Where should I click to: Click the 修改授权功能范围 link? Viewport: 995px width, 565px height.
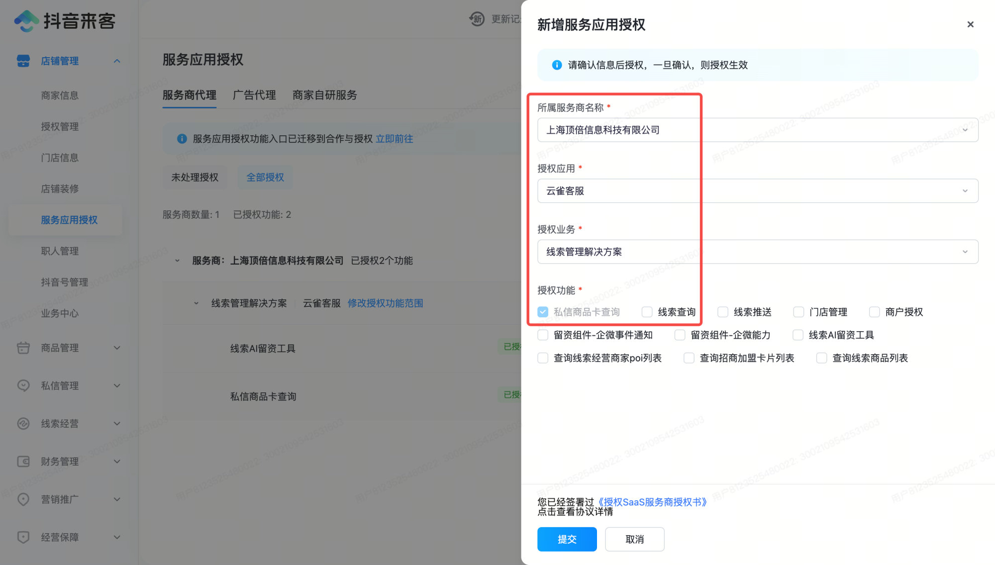(385, 303)
